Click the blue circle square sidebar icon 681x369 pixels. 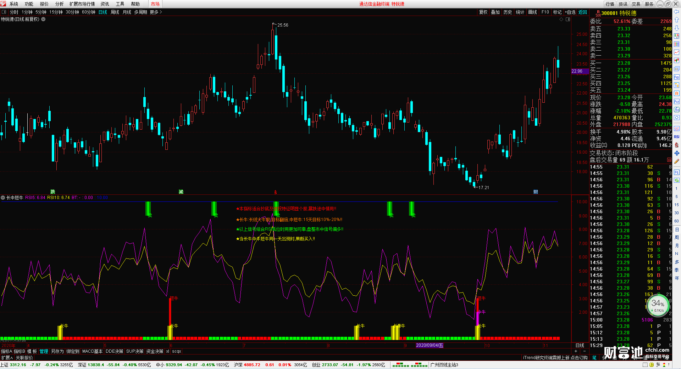click(677, 118)
